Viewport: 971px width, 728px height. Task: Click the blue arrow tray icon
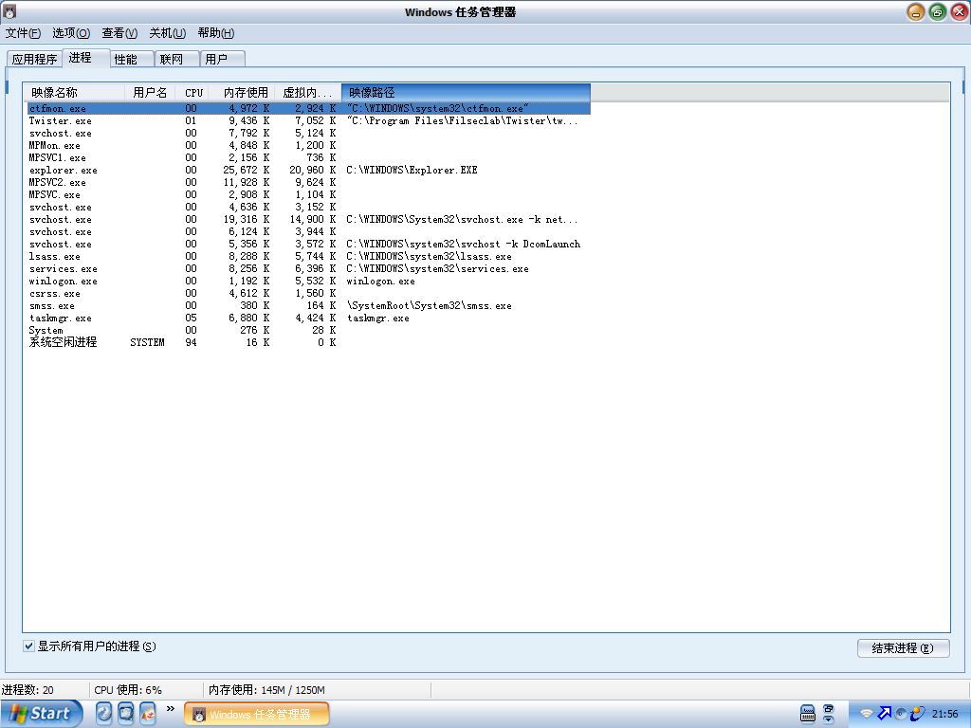(x=885, y=713)
